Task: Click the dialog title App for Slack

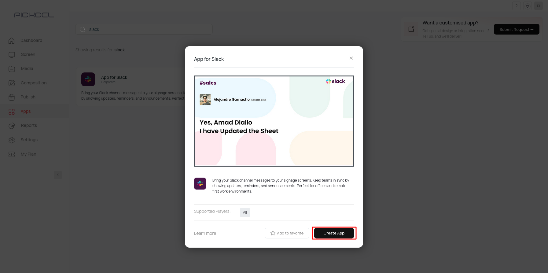Action: (x=209, y=59)
